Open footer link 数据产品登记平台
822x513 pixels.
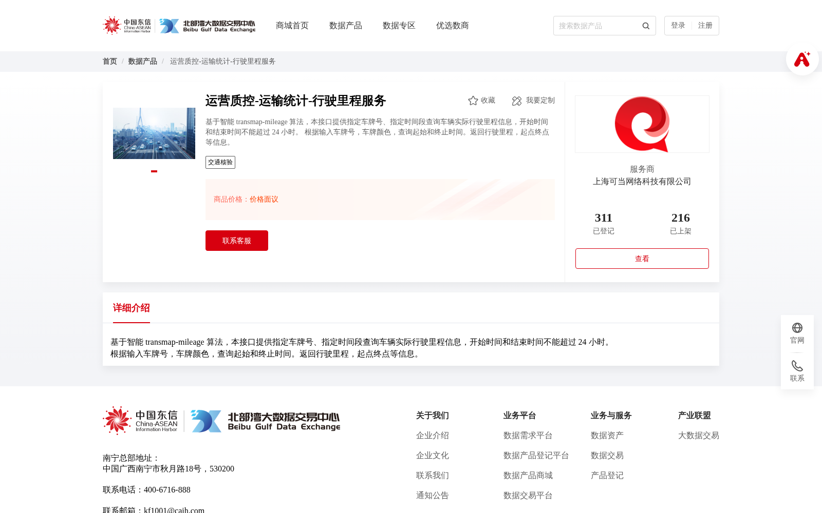pyautogui.click(x=536, y=456)
